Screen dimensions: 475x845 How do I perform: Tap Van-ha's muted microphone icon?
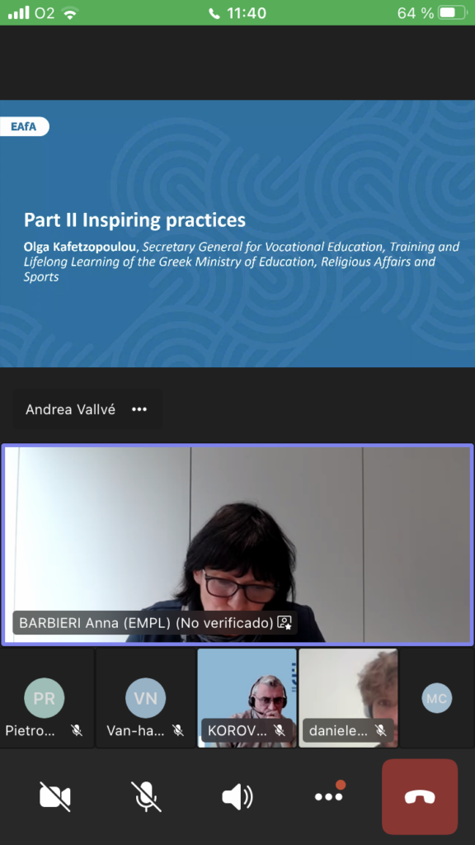pos(178,730)
